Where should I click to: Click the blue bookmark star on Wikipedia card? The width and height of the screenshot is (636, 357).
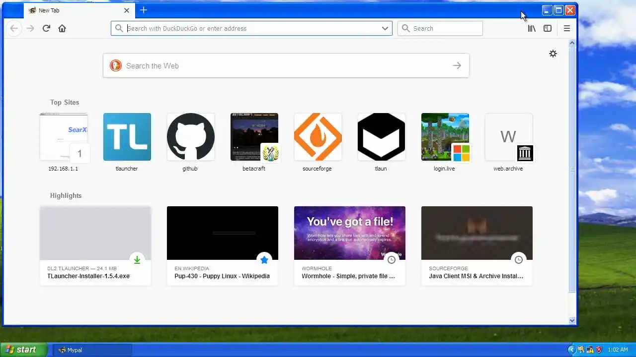coord(264,260)
